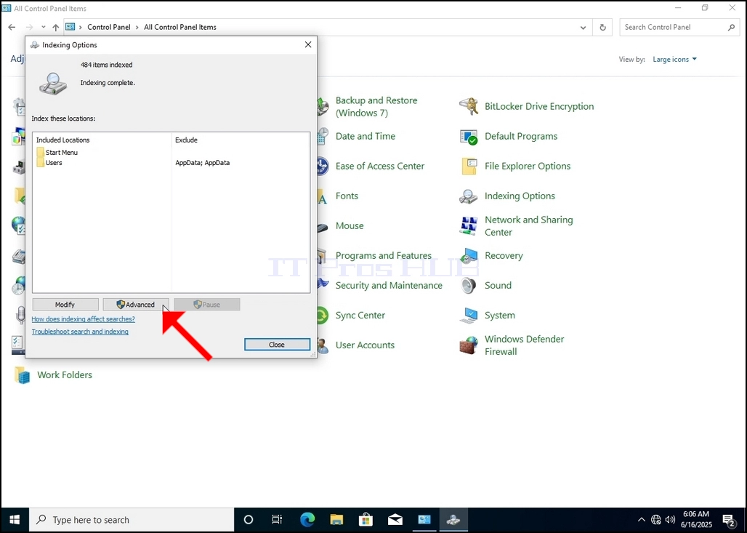747x533 pixels.
Task: Open Network and Sharing Center icon
Action: 469,226
